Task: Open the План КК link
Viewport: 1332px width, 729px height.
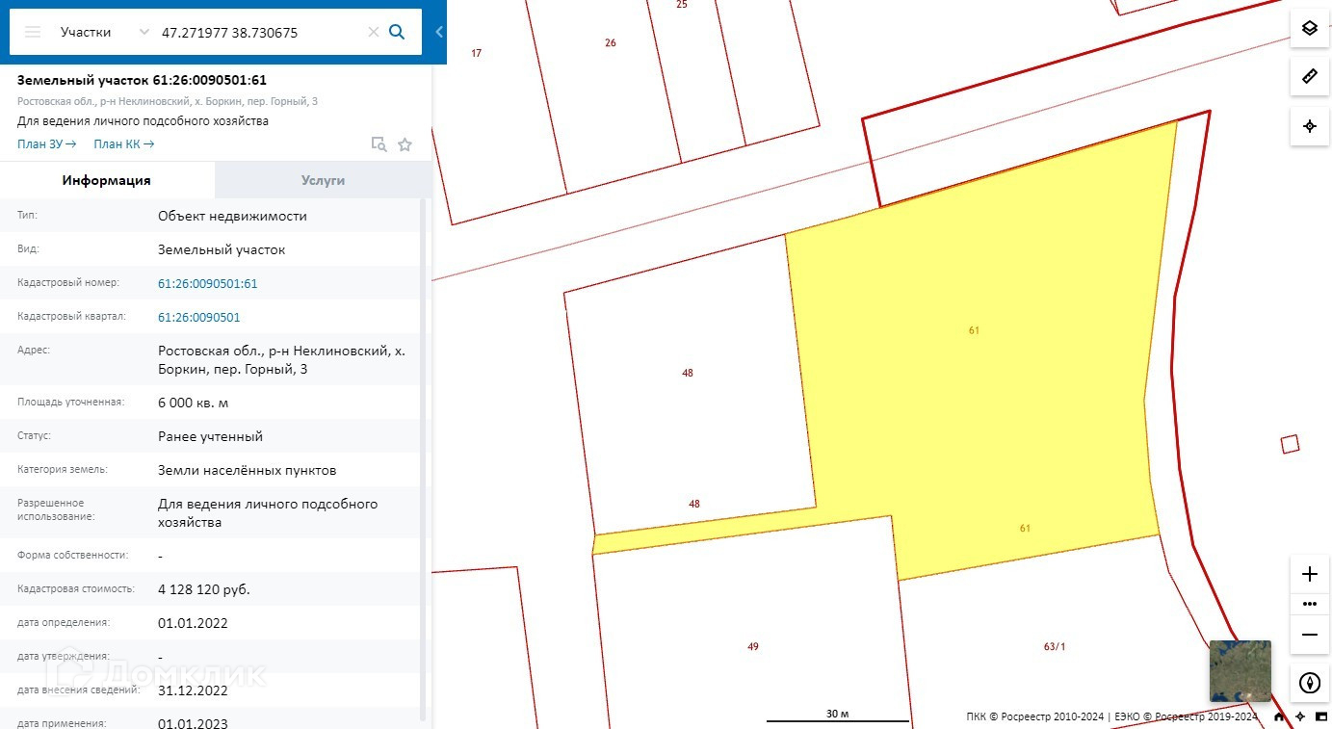Action: 124,144
